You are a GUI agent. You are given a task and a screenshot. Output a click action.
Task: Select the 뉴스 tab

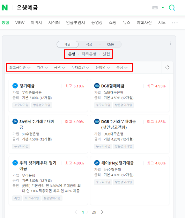[126, 23]
